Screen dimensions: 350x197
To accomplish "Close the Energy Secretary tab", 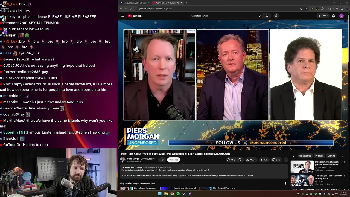I will (149, 3).
